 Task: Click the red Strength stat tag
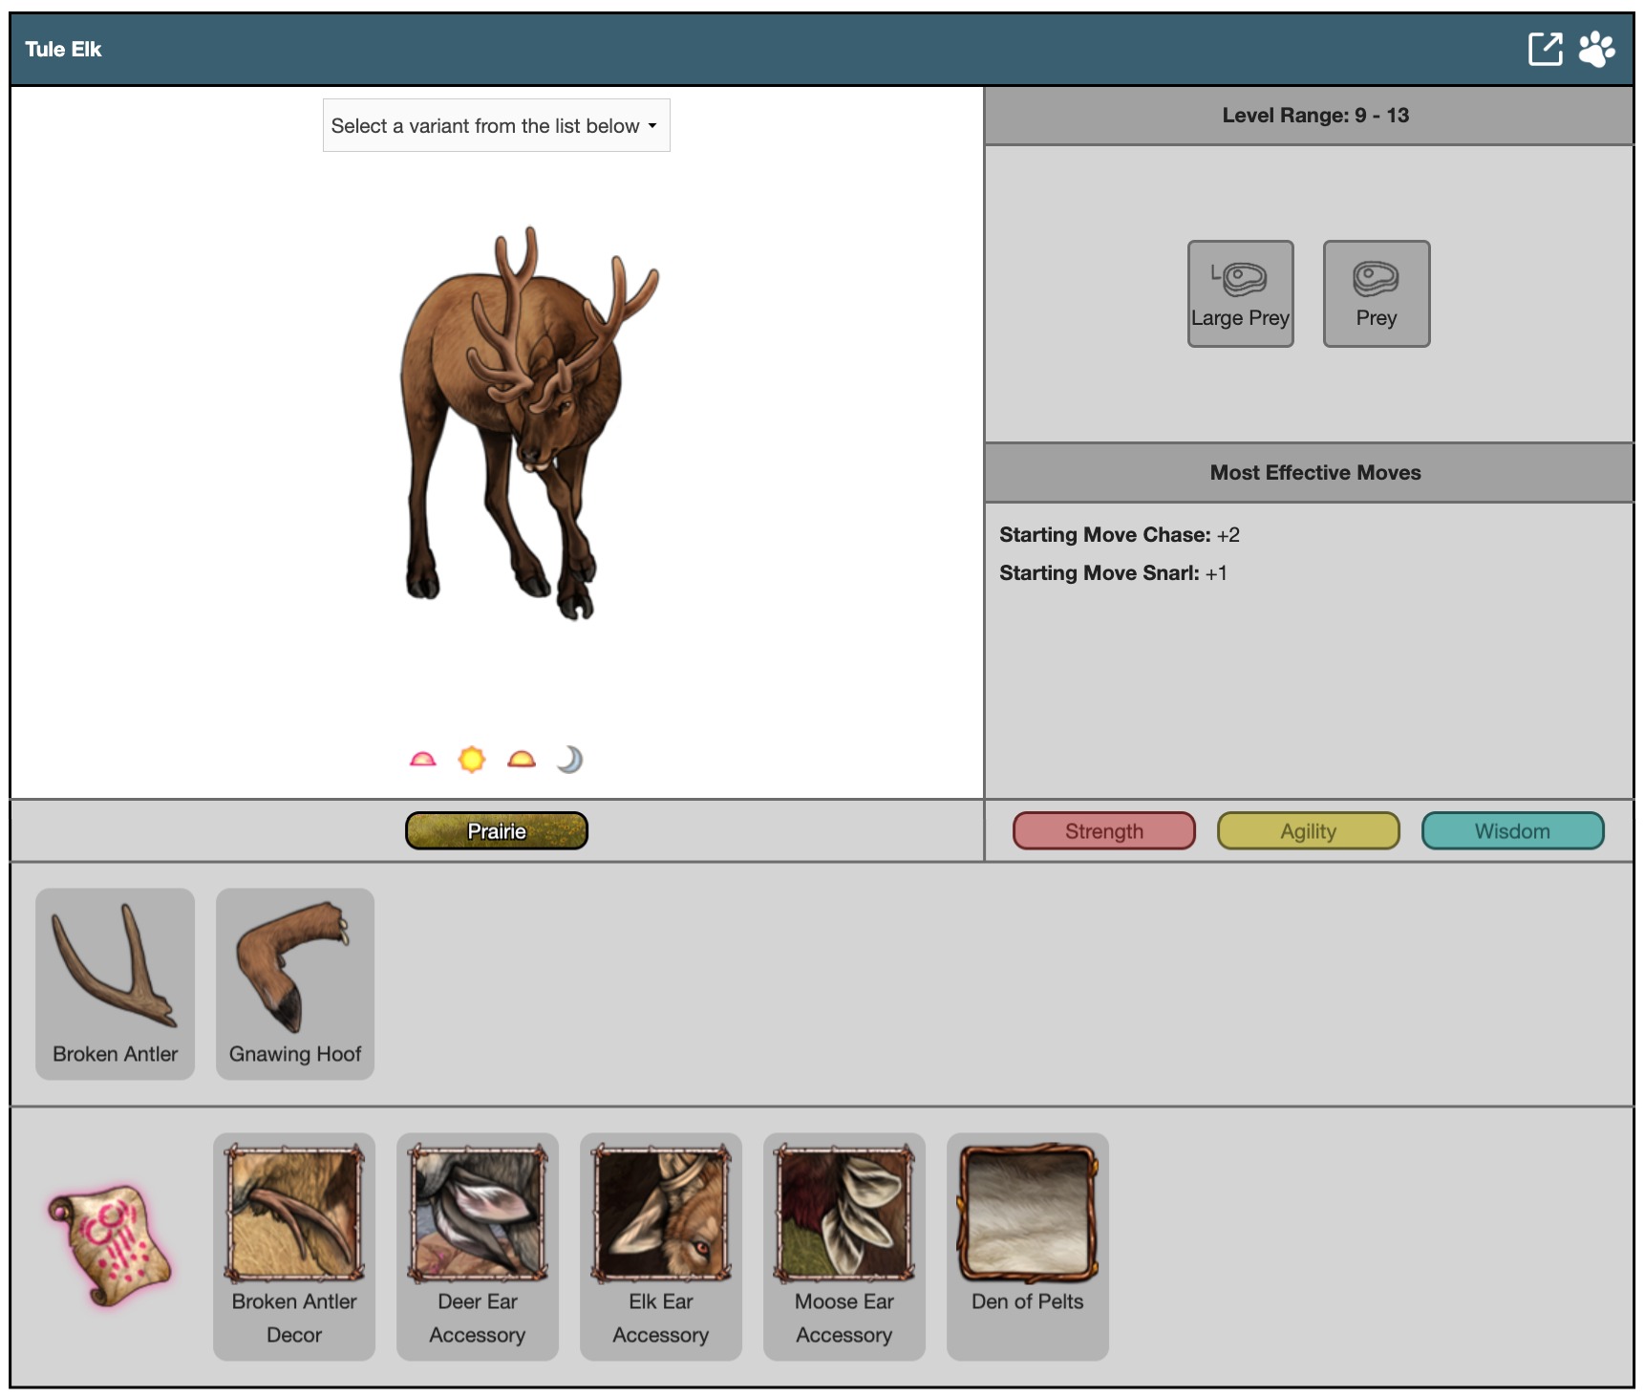click(1103, 831)
